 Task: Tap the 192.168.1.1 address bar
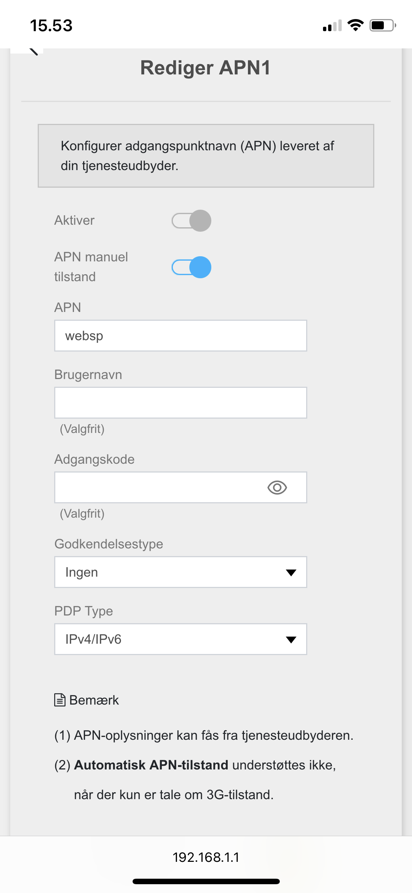[206, 857]
